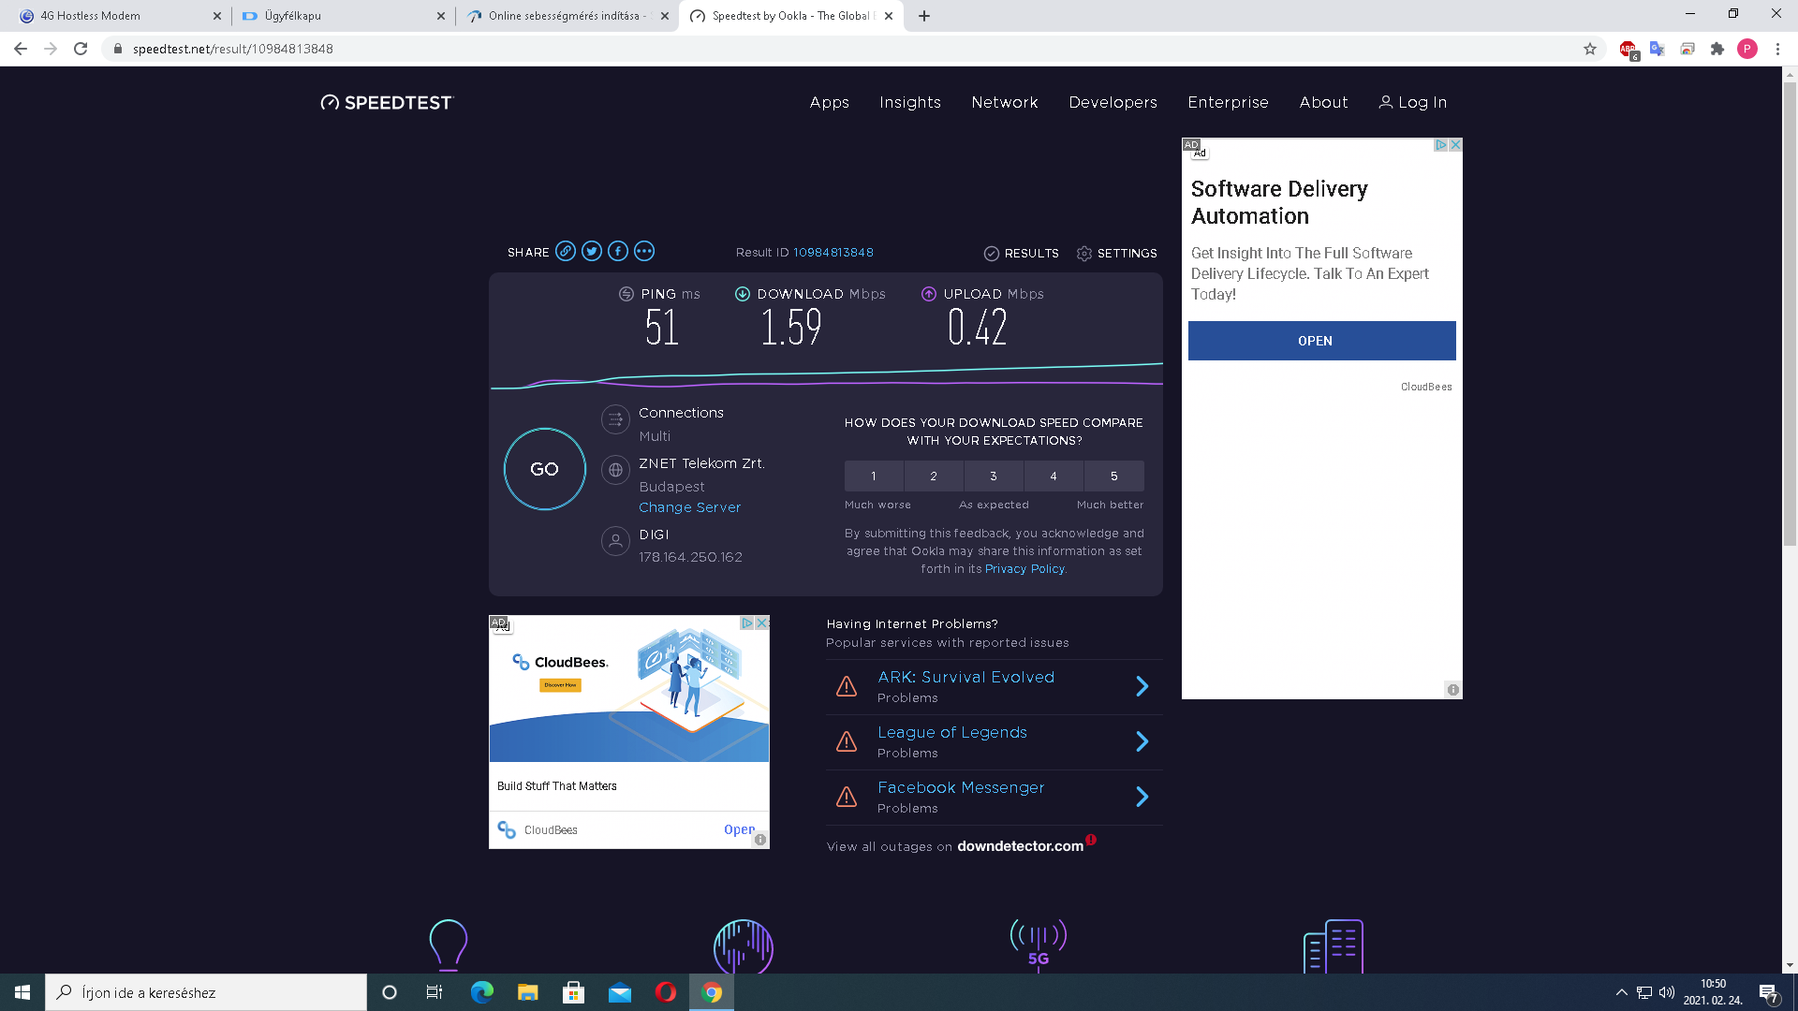Copy result link via share link icon

(566, 251)
